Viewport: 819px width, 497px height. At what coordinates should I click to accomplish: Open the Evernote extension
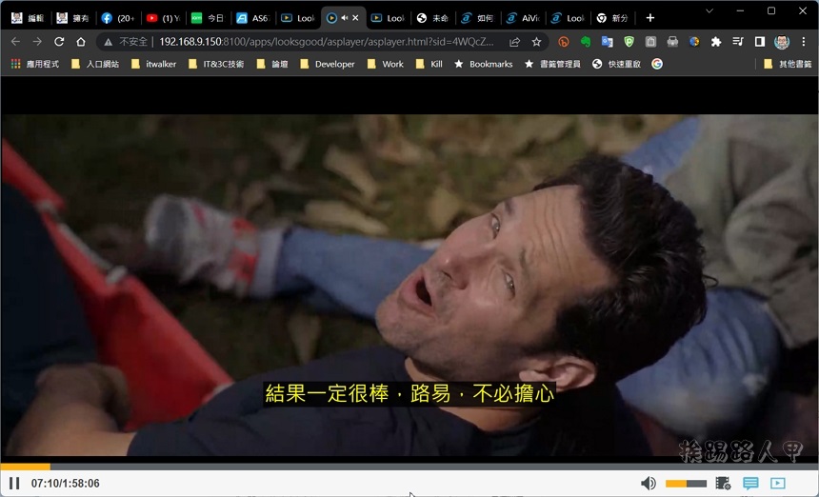tap(586, 42)
